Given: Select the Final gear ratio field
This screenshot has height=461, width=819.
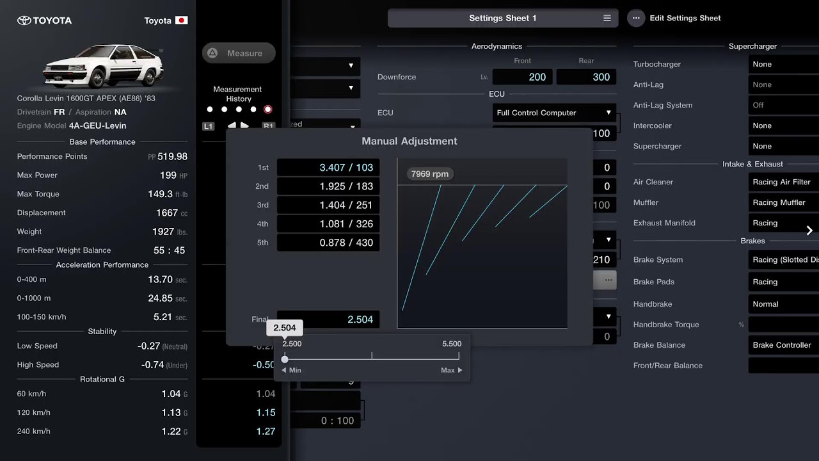Looking at the screenshot, I should point(328,319).
